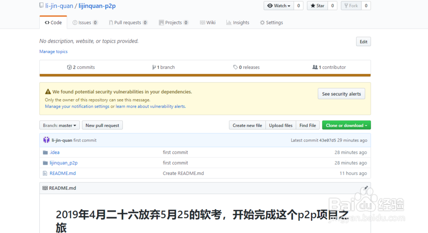The image size is (428, 233).
Task: Click the Manage topics link
Action: click(x=53, y=51)
